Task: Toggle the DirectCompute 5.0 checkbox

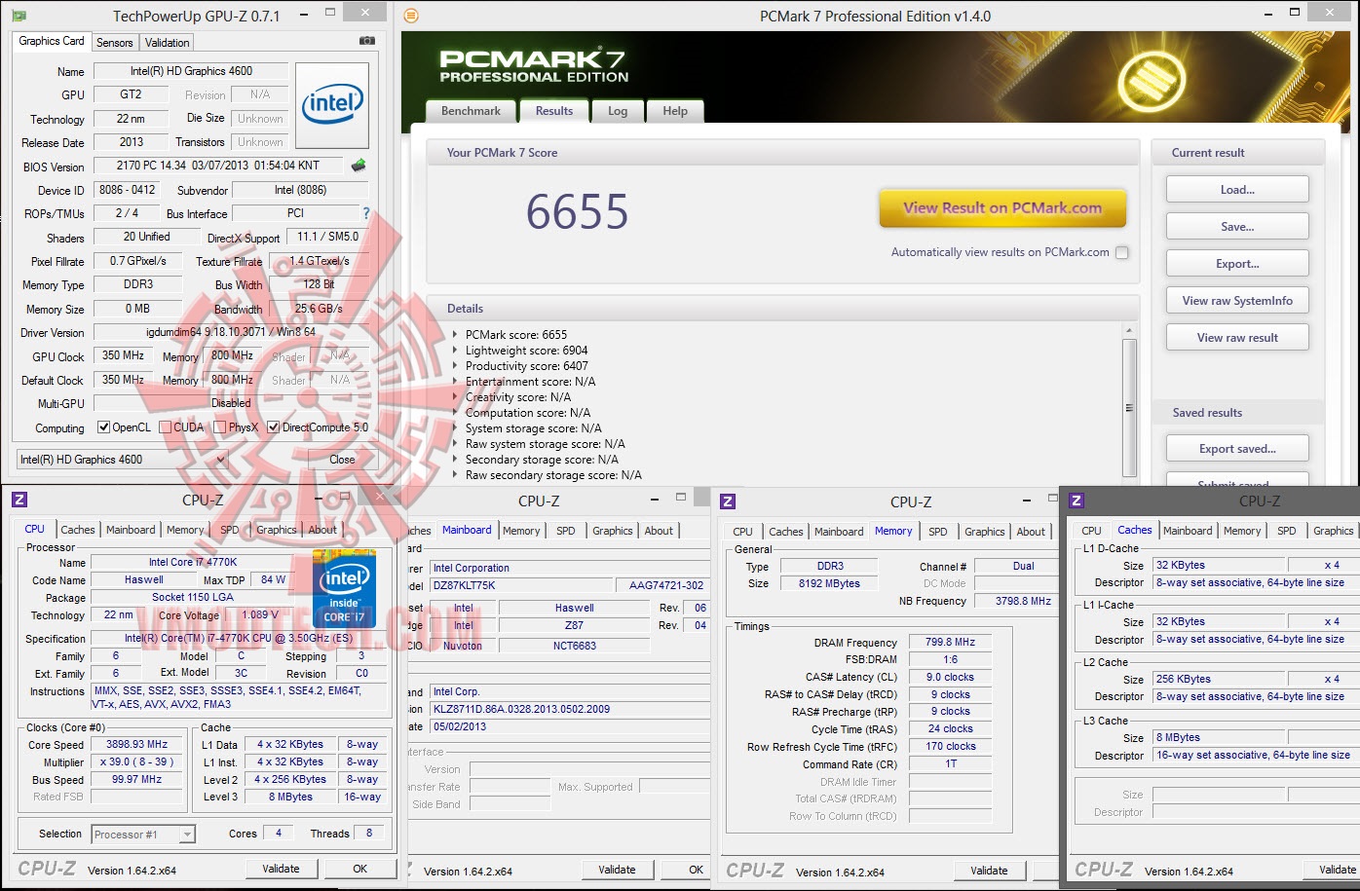Action: coord(274,427)
